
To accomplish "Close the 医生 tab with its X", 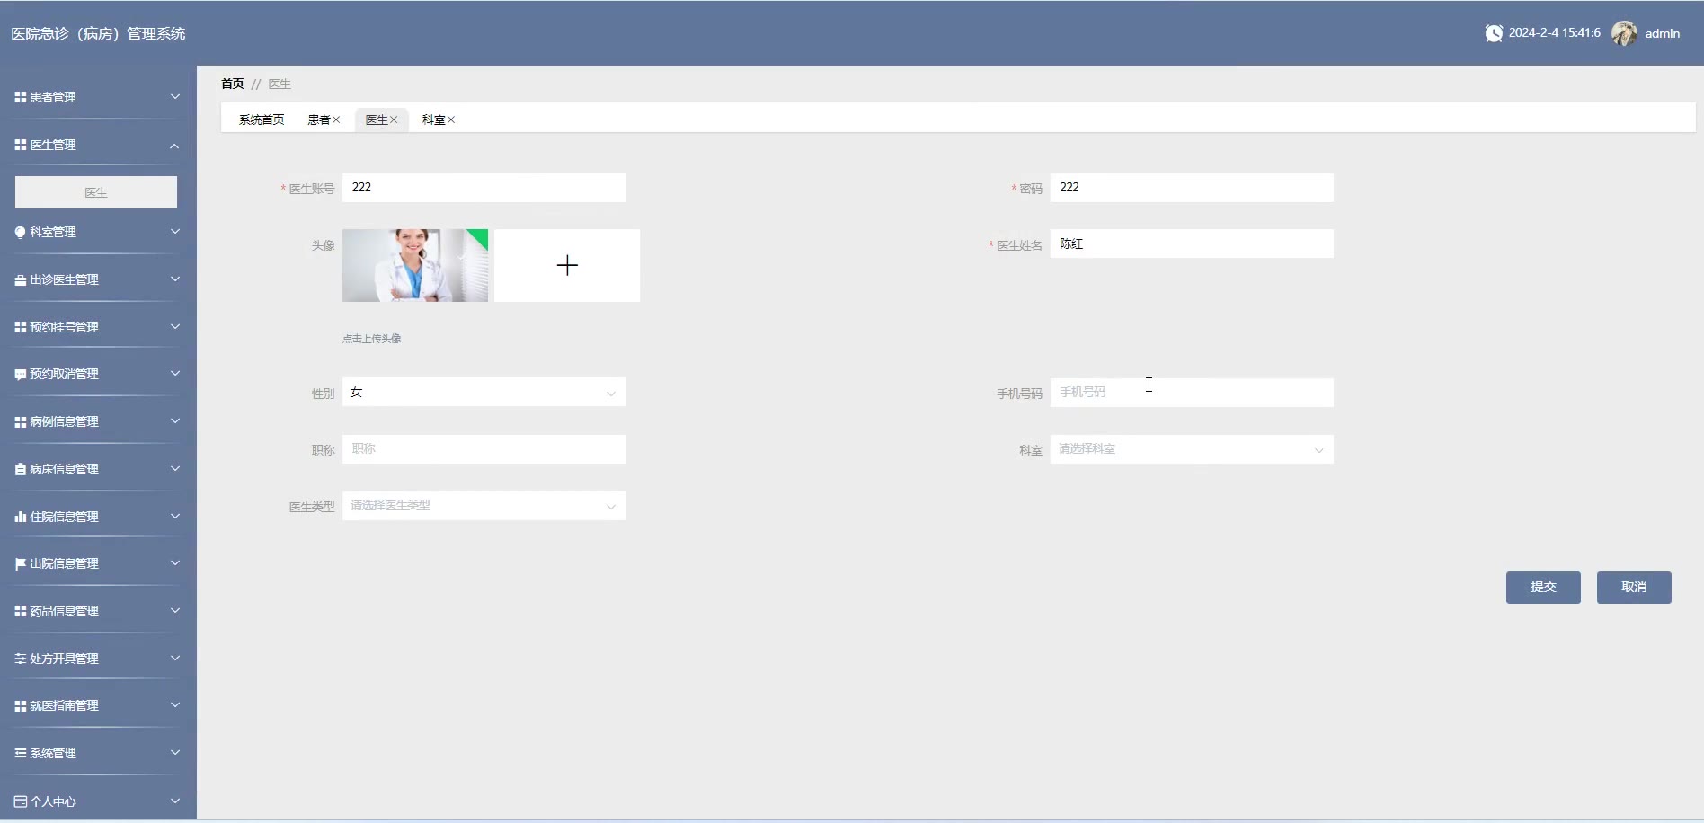I will pyautogui.click(x=394, y=119).
